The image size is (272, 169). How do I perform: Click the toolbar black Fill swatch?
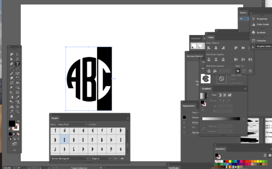click(12, 124)
